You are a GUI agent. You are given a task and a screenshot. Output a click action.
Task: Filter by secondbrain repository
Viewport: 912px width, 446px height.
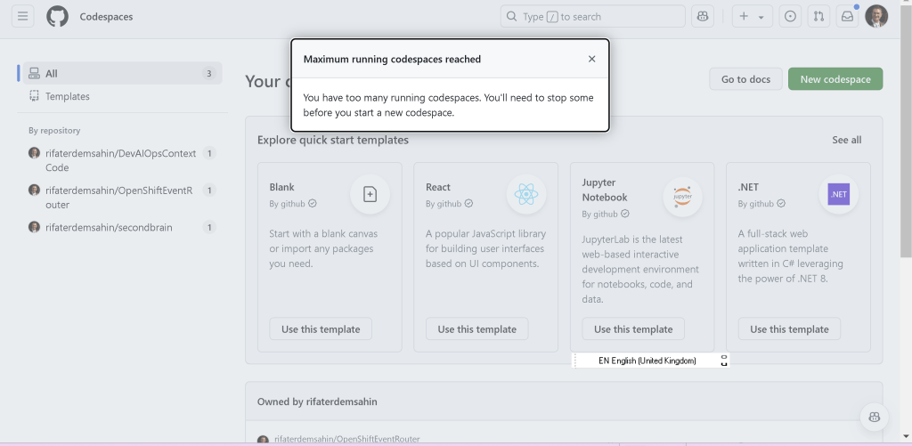[122, 227]
